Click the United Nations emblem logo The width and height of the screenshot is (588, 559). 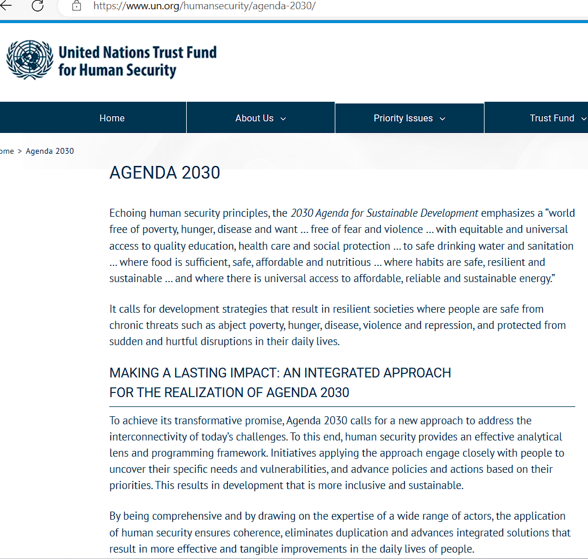point(30,60)
